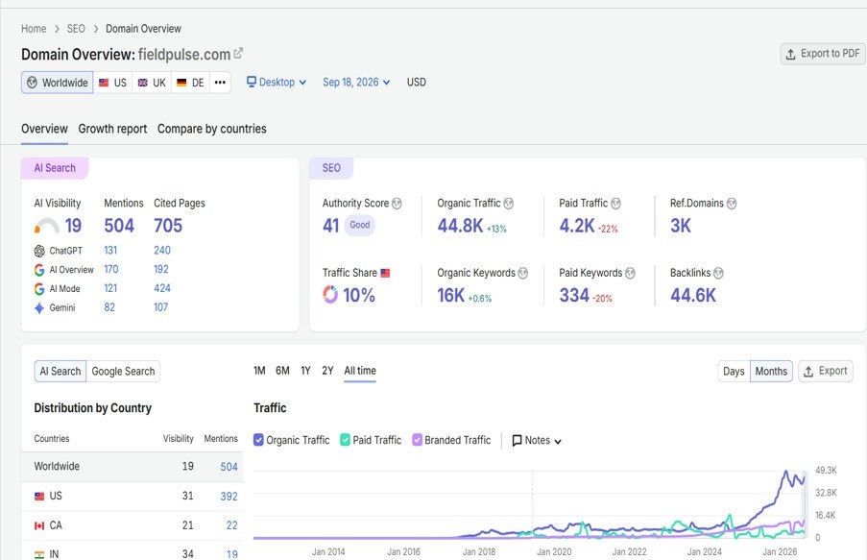Select the US country filter
The height and width of the screenshot is (560, 867).
[112, 83]
